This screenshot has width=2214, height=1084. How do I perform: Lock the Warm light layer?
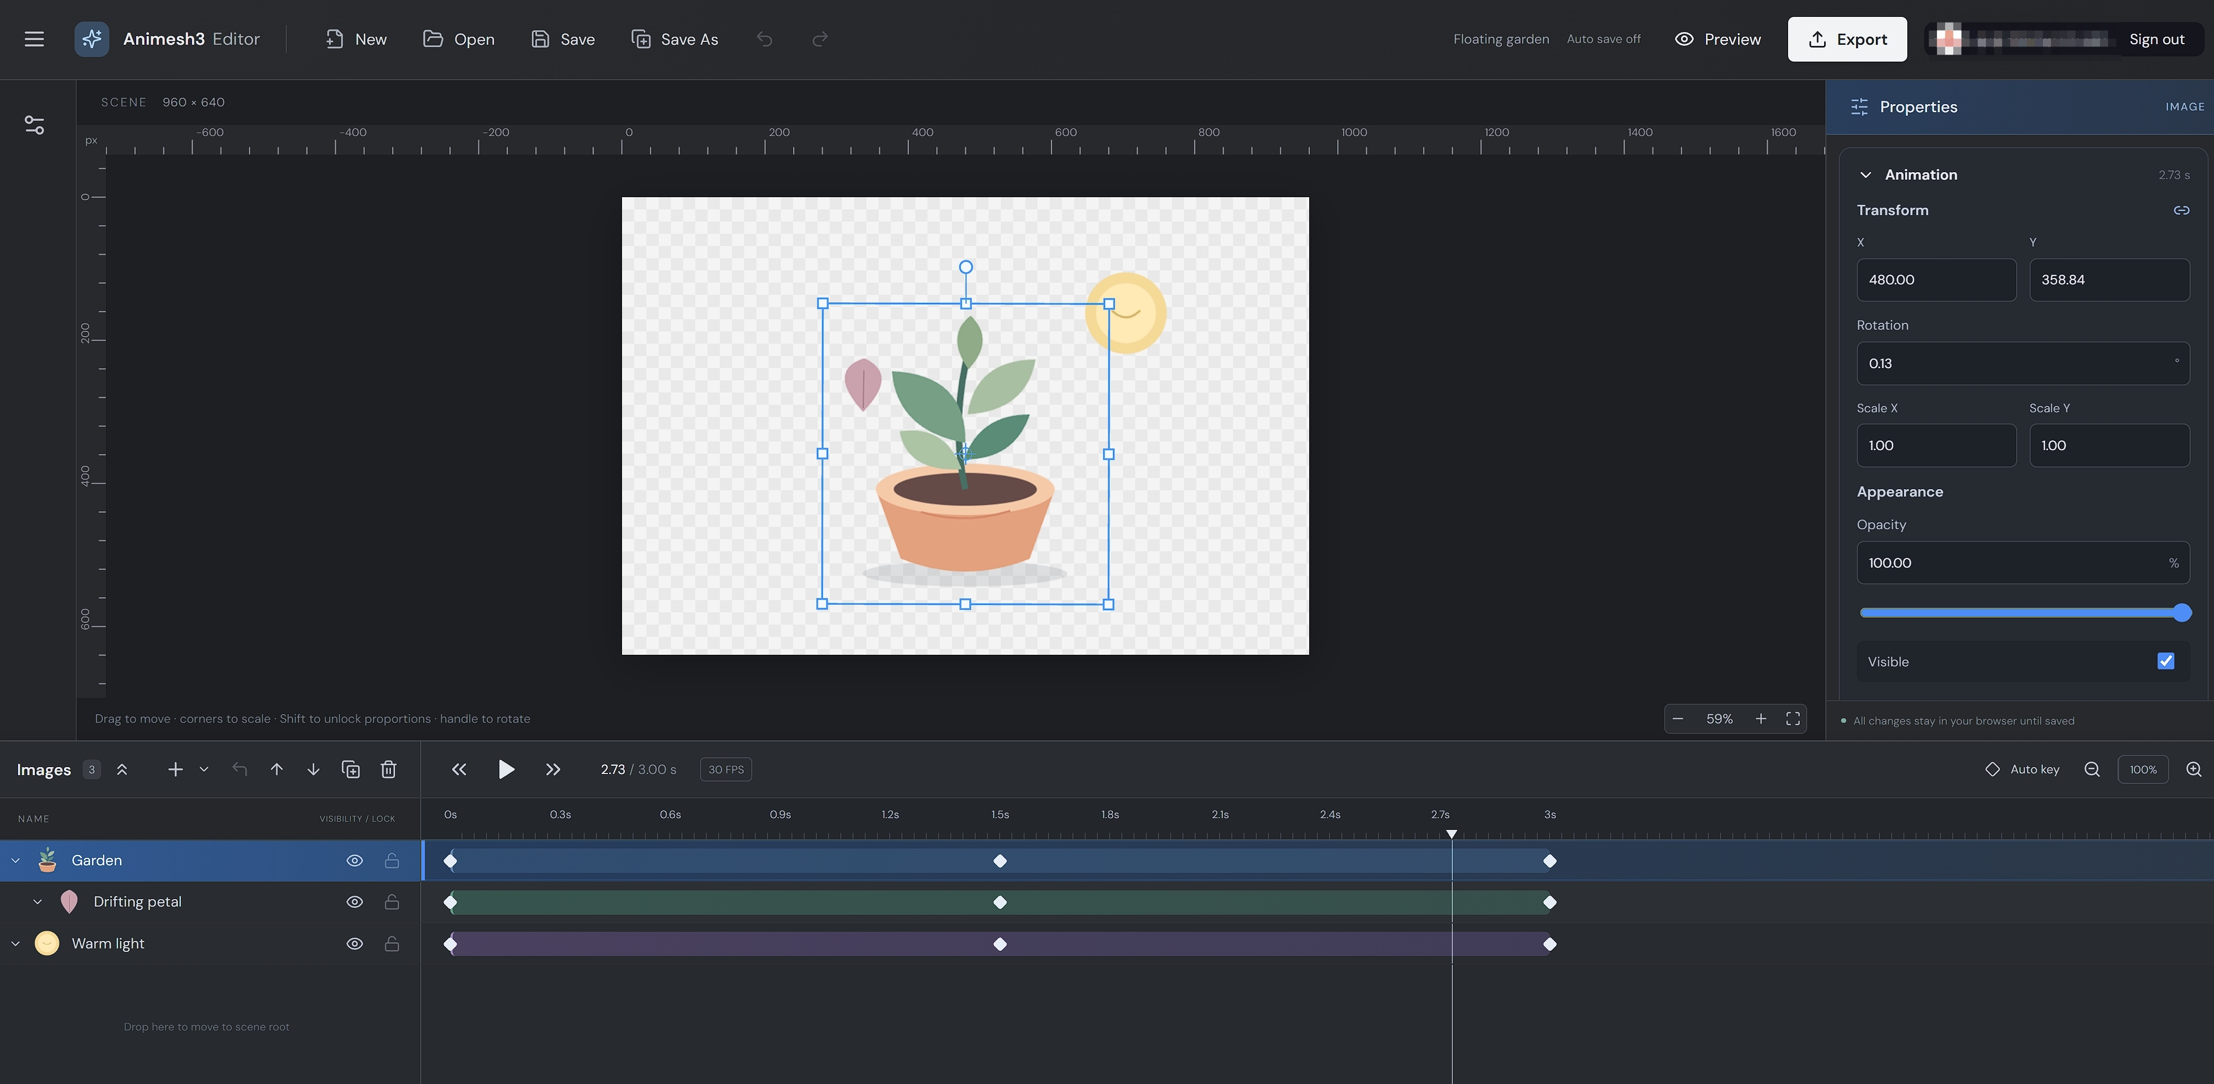pos(392,944)
